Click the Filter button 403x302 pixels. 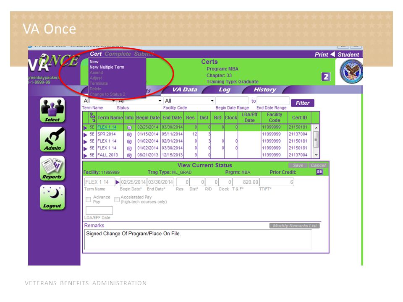tap(303, 103)
